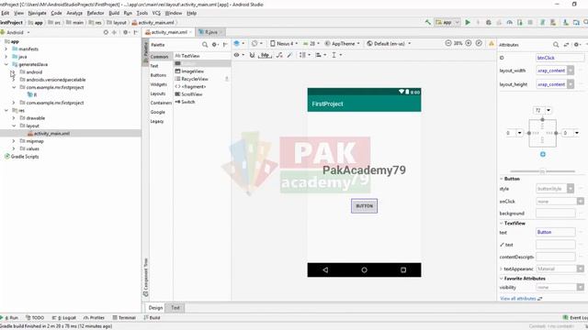Select the Design tab
Image resolution: width=588 pixels, height=330 pixels.
(x=155, y=308)
